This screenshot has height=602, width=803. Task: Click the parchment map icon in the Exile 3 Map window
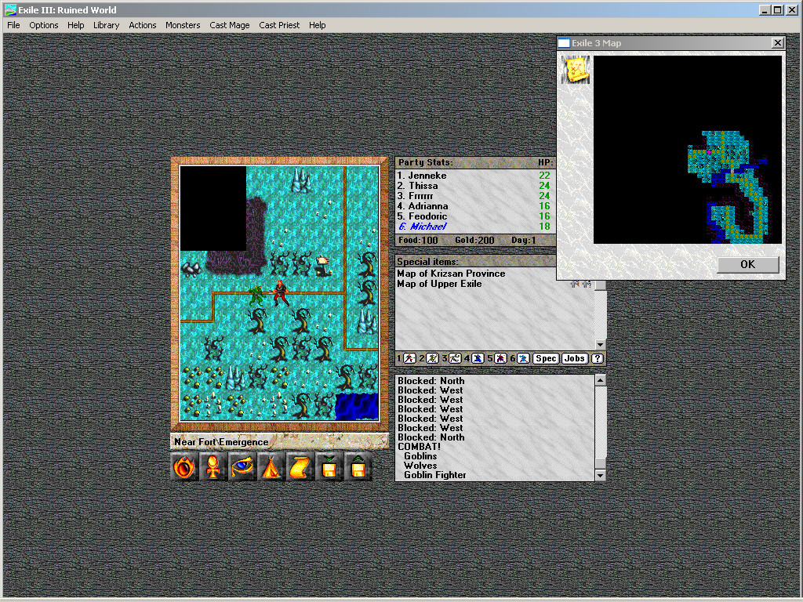(576, 70)
